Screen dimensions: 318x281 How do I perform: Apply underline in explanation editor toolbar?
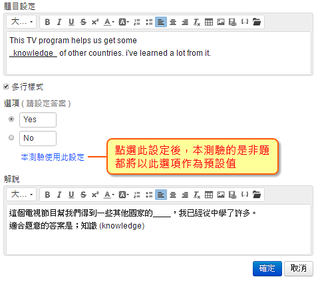coord(71,195)
